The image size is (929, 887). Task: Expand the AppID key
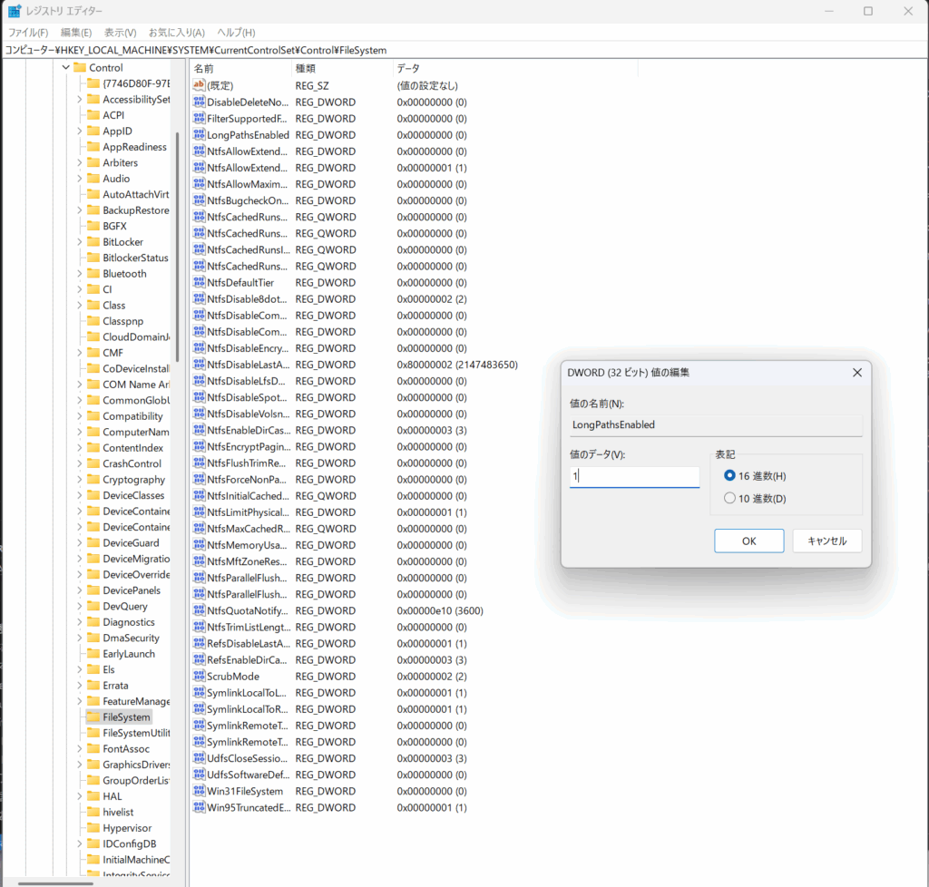tap(80, 131)
